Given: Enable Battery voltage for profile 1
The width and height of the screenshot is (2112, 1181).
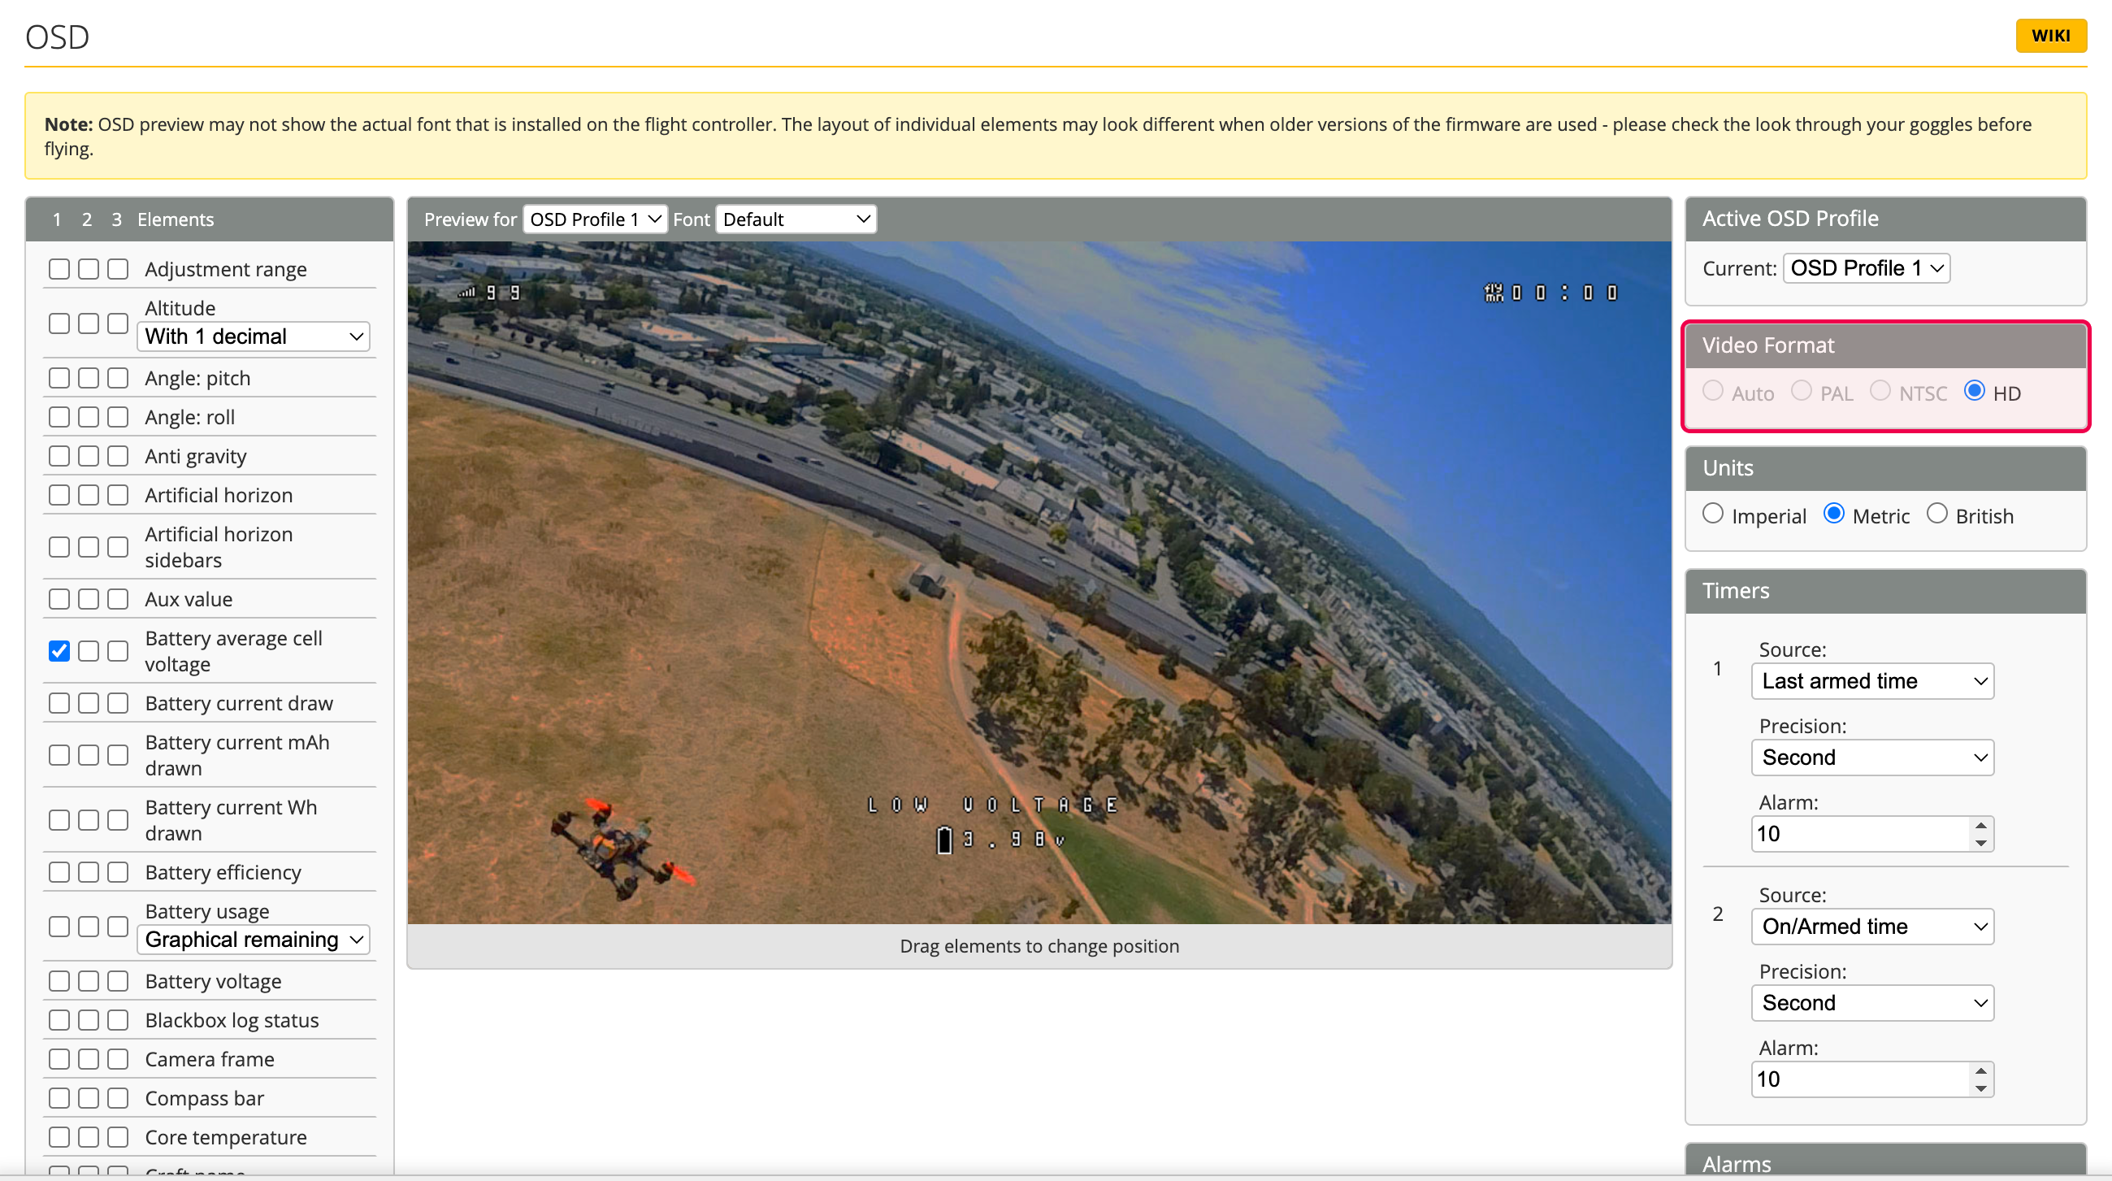Looking at the screenshot, I should click(x=59, y=981).
